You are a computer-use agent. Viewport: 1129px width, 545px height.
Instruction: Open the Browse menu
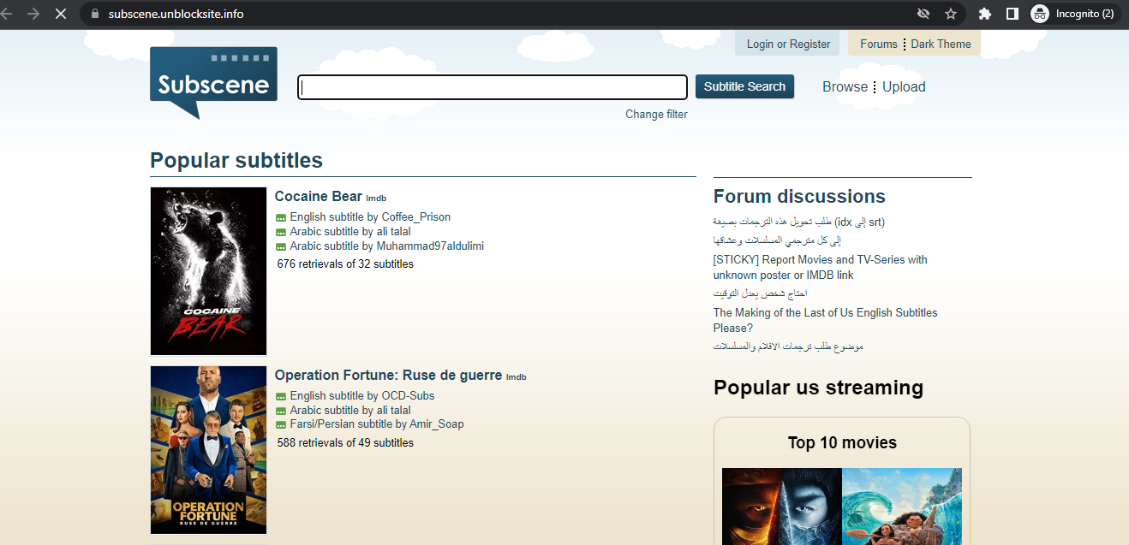[x=845, y=86]
